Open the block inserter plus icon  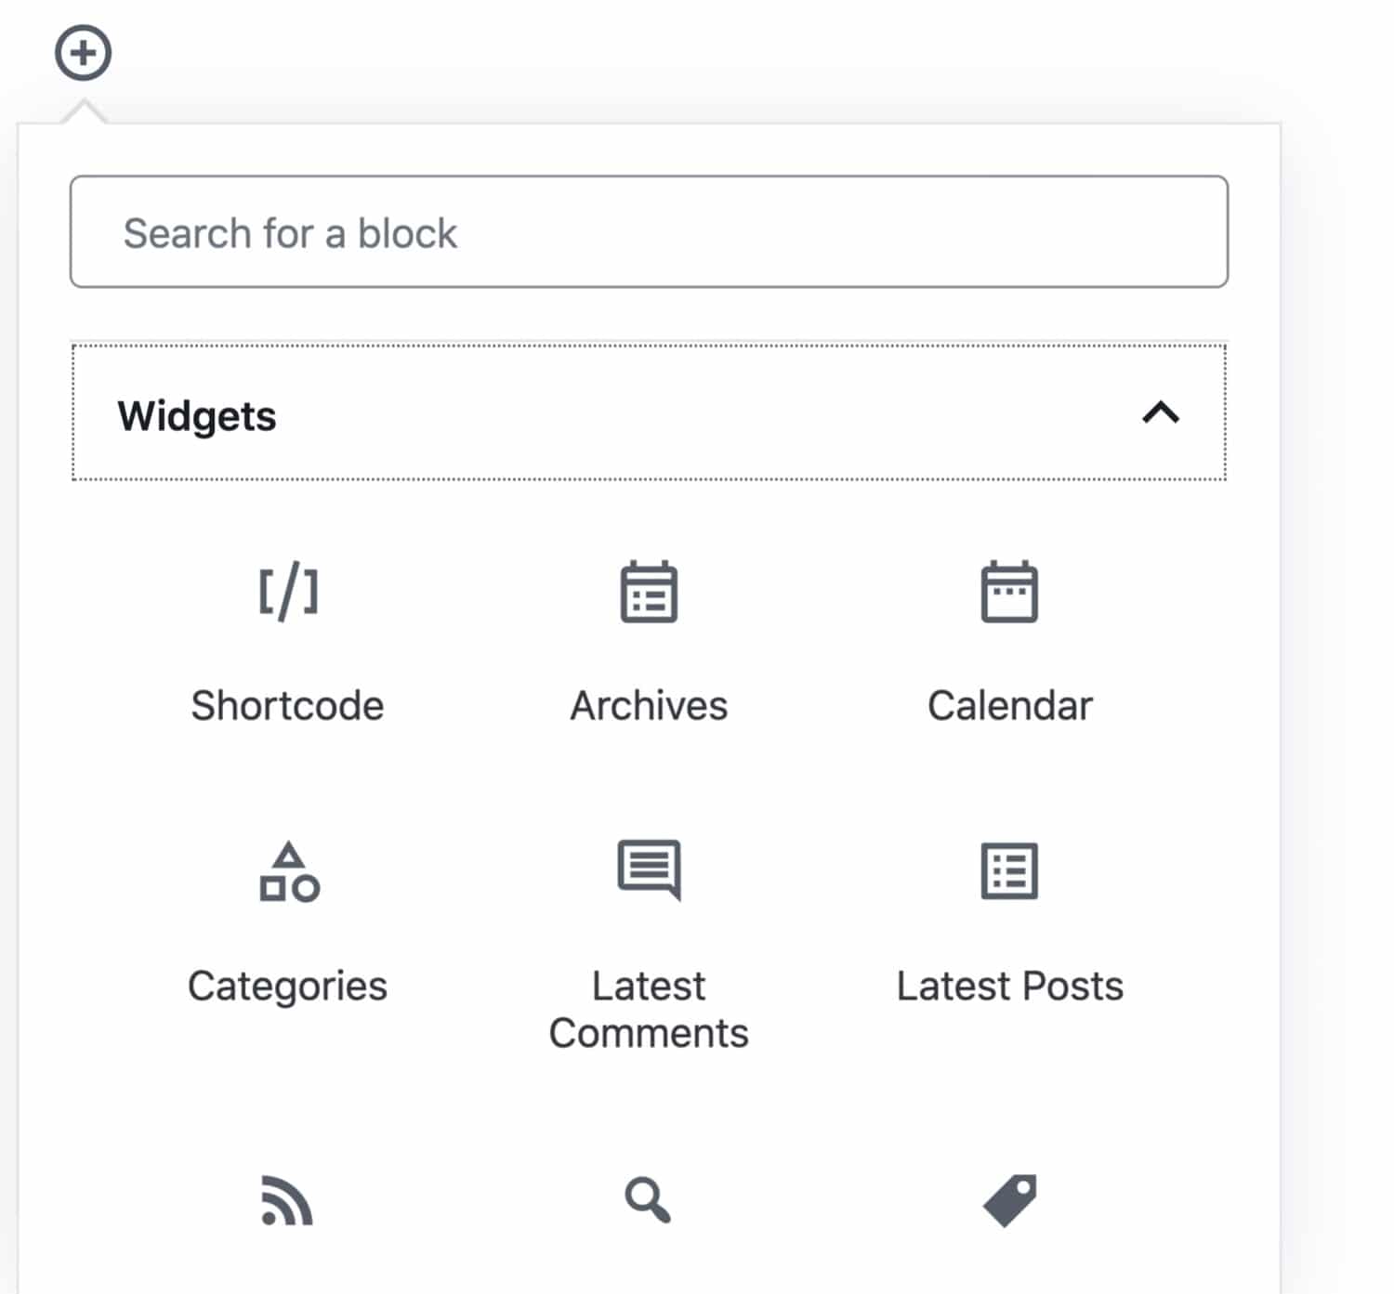(83, 53)
